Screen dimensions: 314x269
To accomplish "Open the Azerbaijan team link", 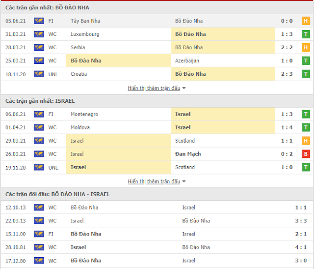I will pyautogui.click(x=188, y=61).
